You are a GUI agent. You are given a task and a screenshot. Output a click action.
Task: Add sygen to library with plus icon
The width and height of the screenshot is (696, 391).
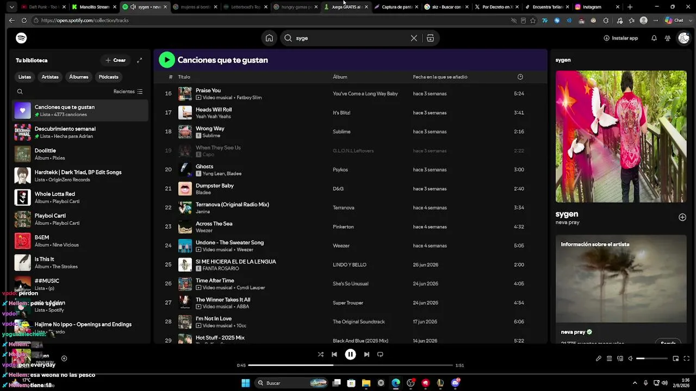coord(682,217)
